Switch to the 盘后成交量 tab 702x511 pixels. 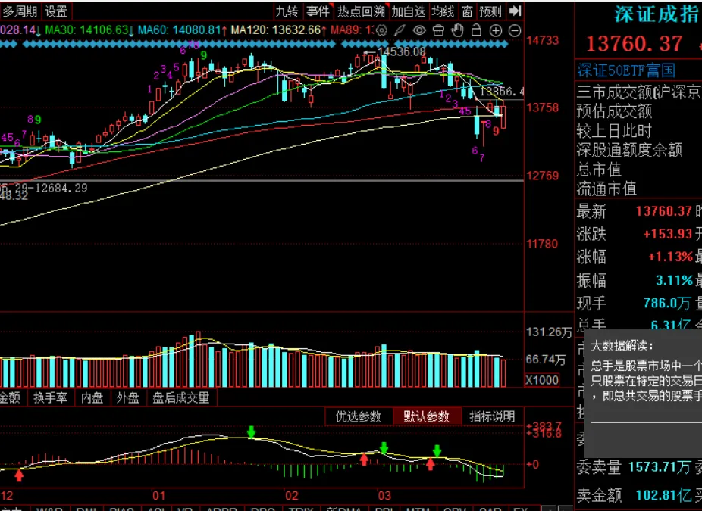181,397
